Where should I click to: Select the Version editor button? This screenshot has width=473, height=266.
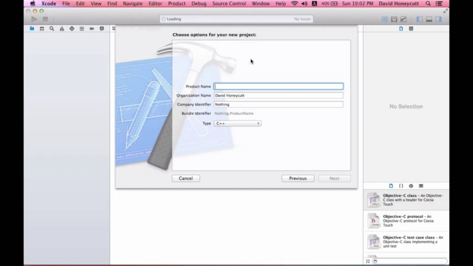pos(403,19)
